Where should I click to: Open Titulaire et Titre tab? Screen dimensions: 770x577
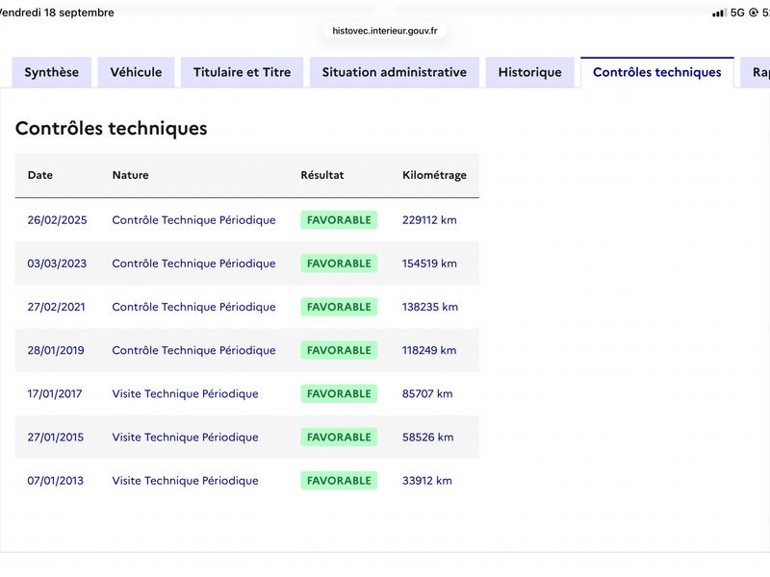click(243, 72)
